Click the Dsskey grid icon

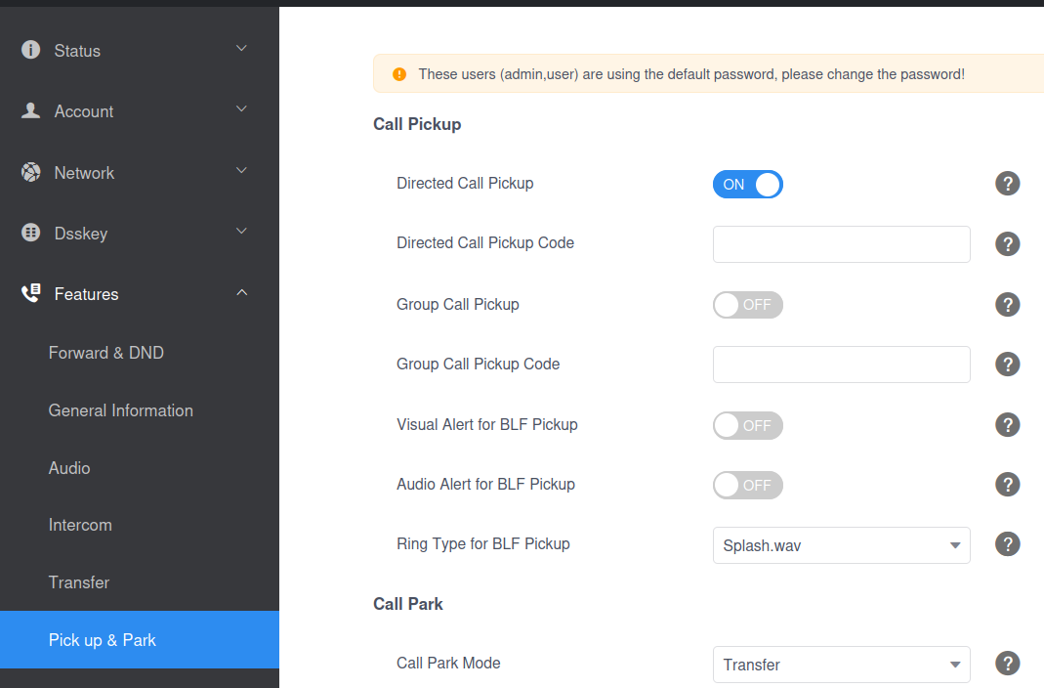click(30, 233)
